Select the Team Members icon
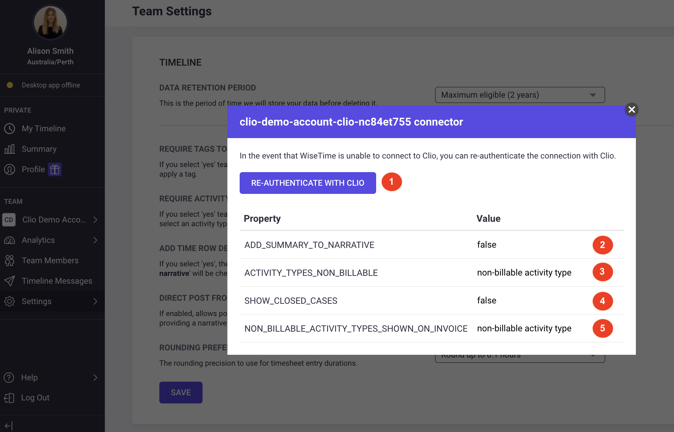This screenshot has width=674, height=432. click(x=10, y=260)
